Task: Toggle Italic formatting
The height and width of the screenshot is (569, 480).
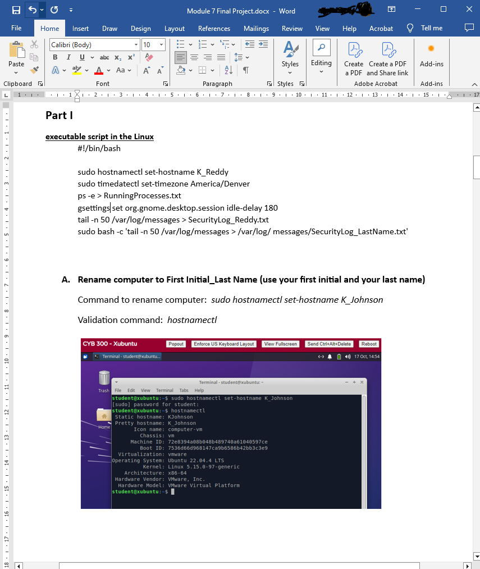Action: pyautogui.click(x=68, y=57)
